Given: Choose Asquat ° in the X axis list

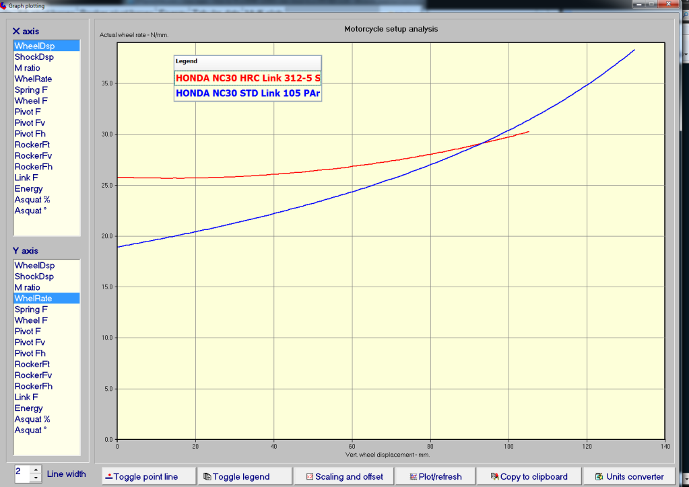Looking at the screenshot, I should 46,210.
